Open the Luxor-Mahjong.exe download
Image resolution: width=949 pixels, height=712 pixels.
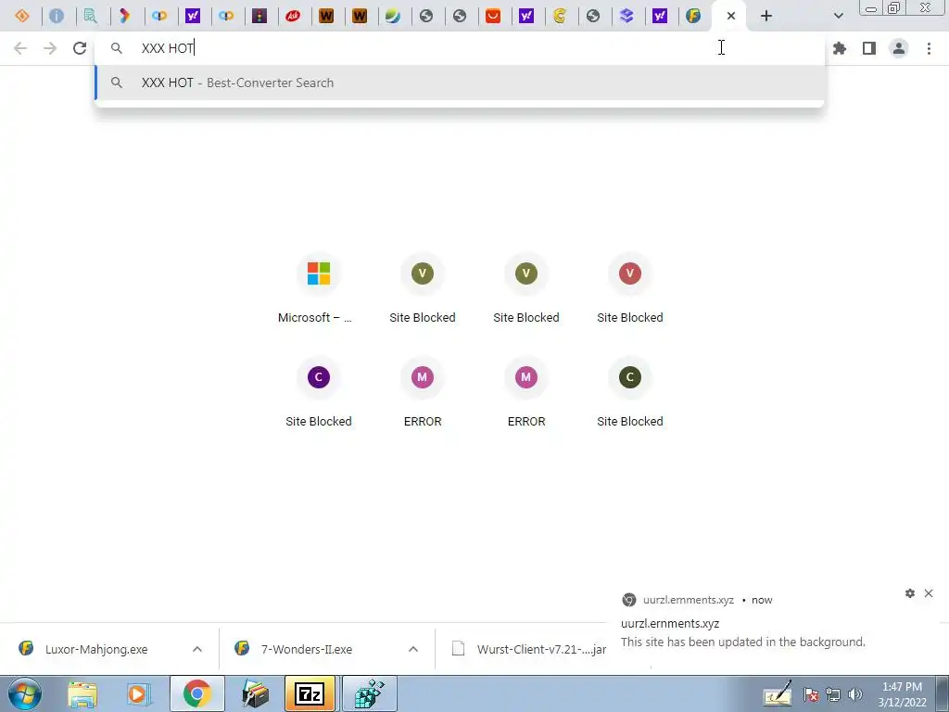coord(95,649)
